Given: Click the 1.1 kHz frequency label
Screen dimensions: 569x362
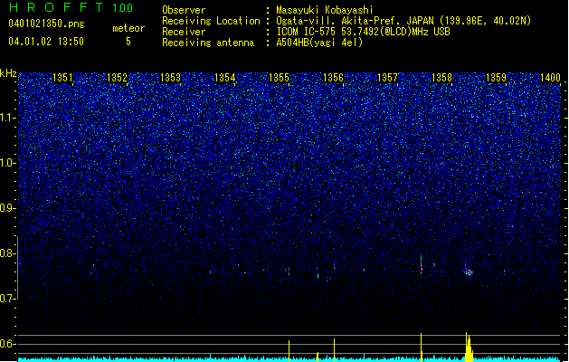Looking at the screenshot, I should pos(8,118).
